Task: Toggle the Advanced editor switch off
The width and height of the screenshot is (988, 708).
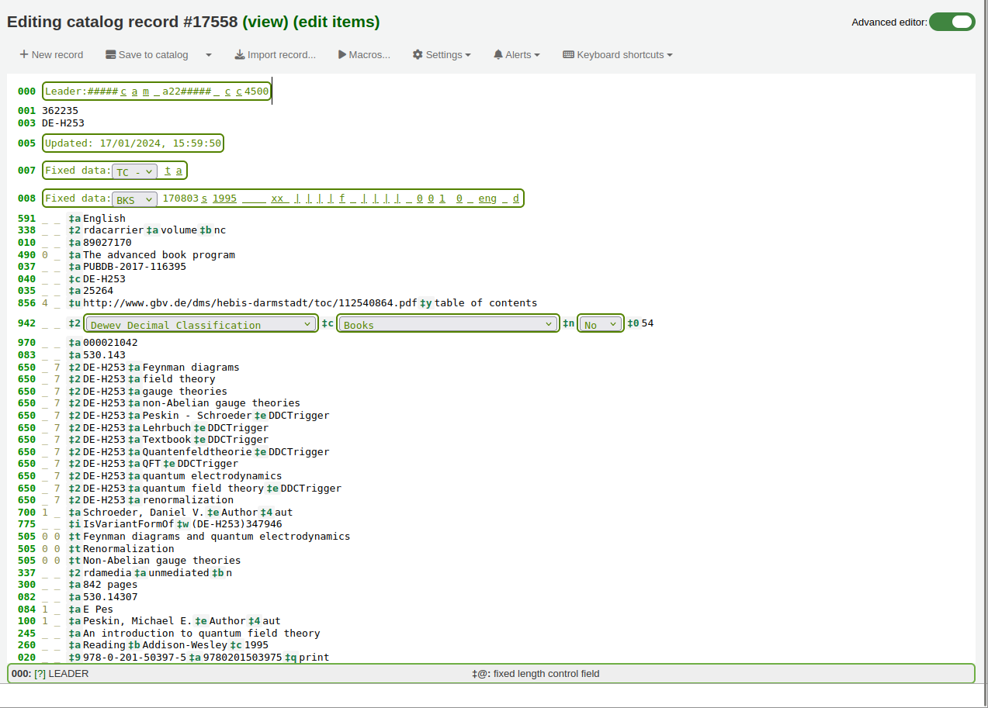Action: click(x=952, y=22)
